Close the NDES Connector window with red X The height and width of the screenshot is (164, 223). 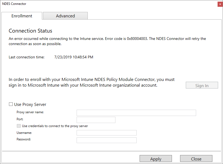click(220, 4)
